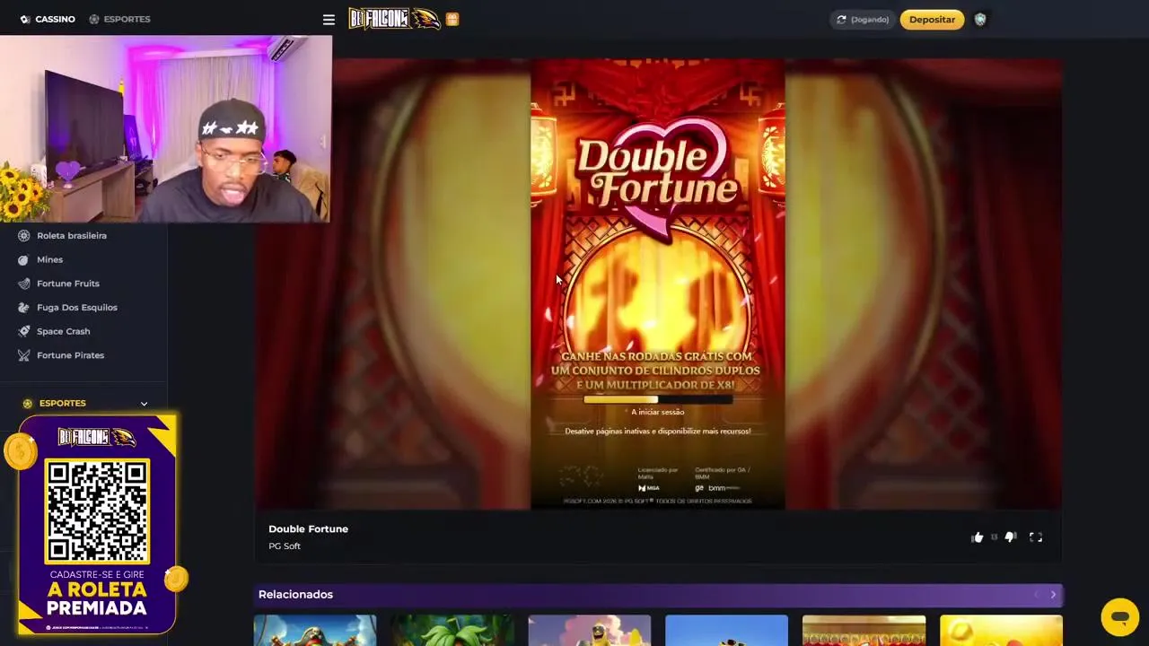
Task: Open the orange gift icon beside logo
Action: [452, 19]
